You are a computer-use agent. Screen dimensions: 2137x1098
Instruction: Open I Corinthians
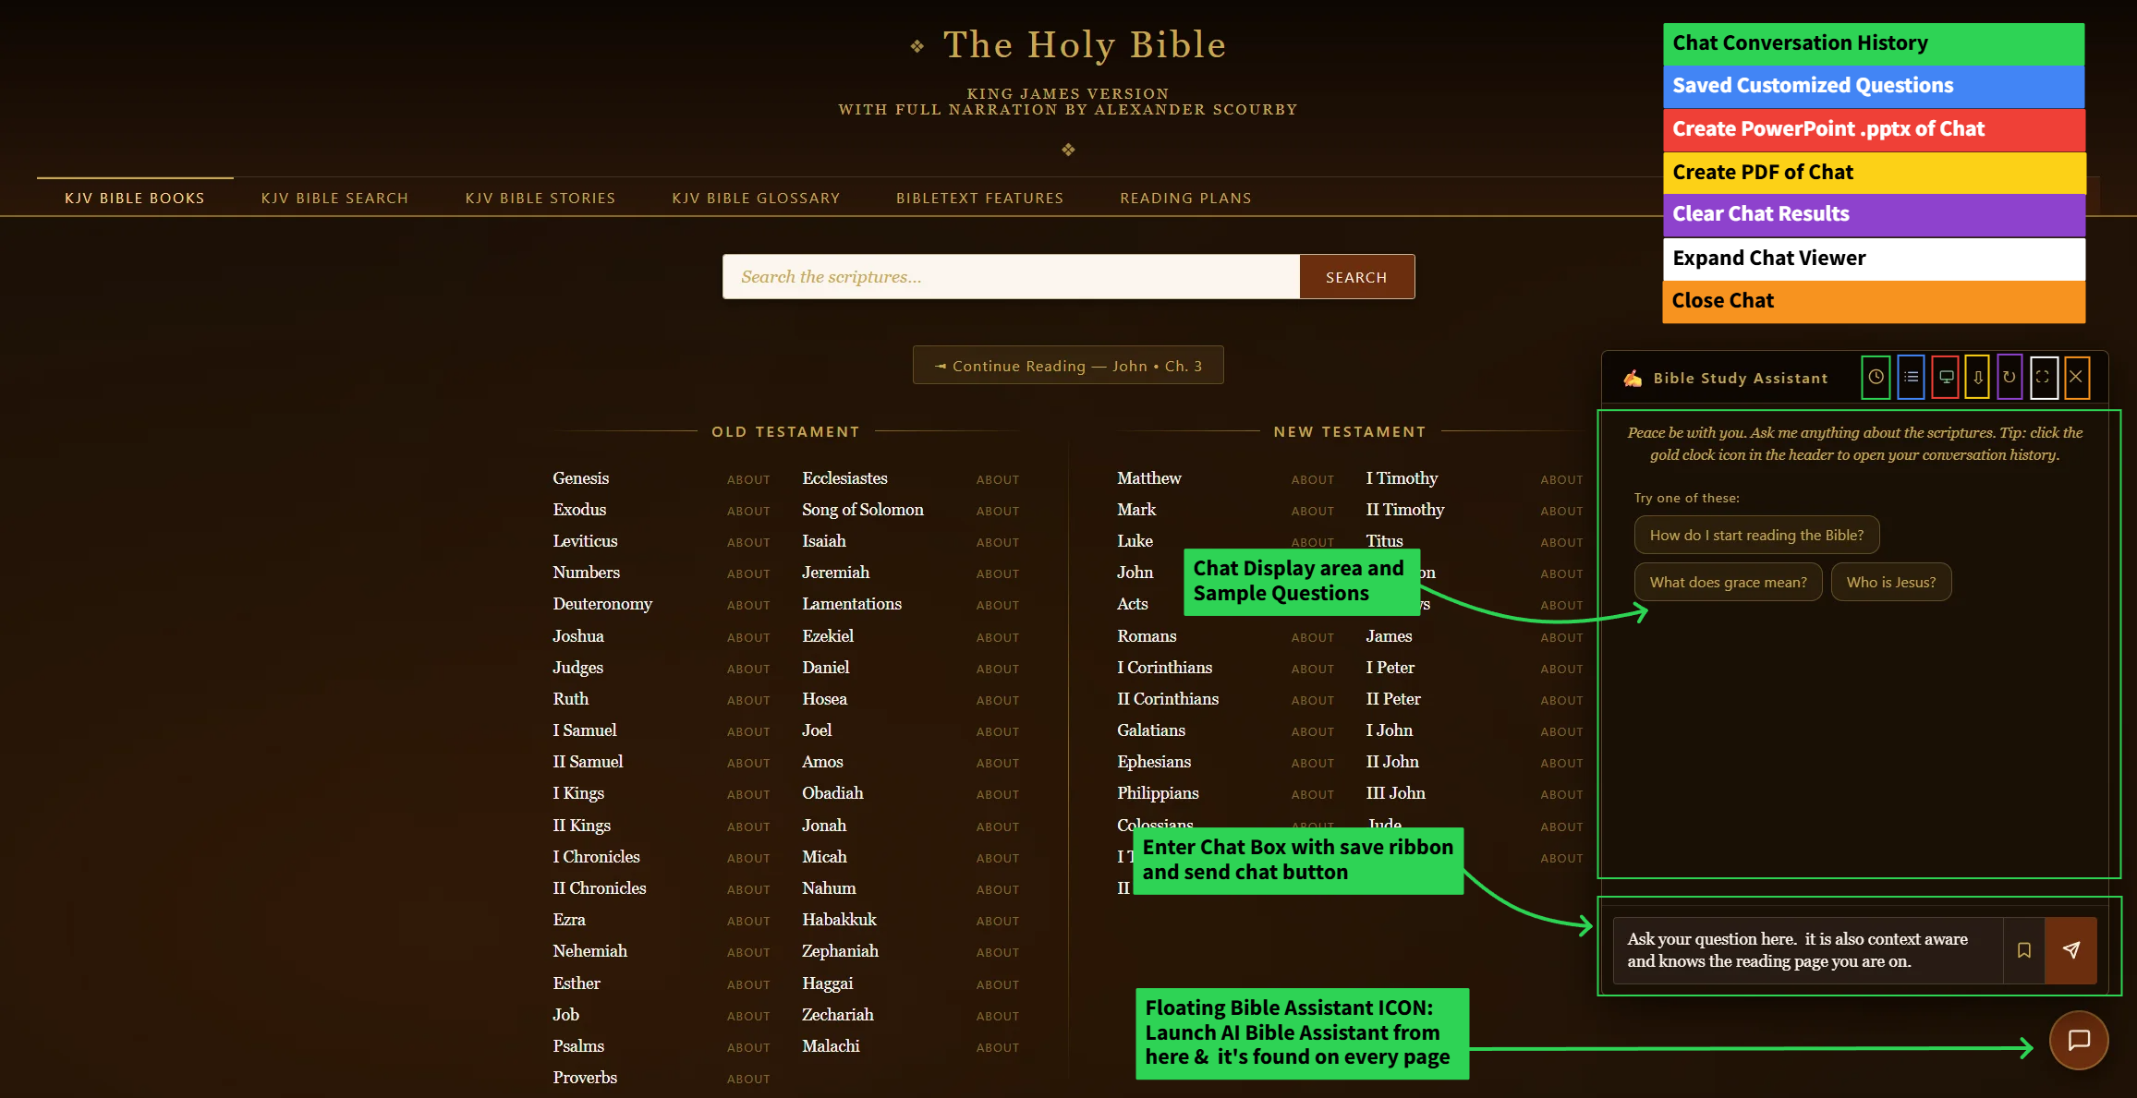click(1164, 668)
